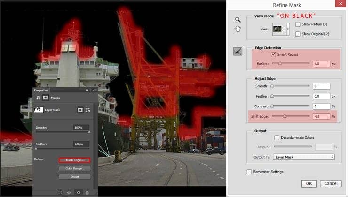The width and height of the screenshot is (348, 197).
Task: Click the Properties panel adjustment icon beside Masks
Action: [x=38, y=98]
